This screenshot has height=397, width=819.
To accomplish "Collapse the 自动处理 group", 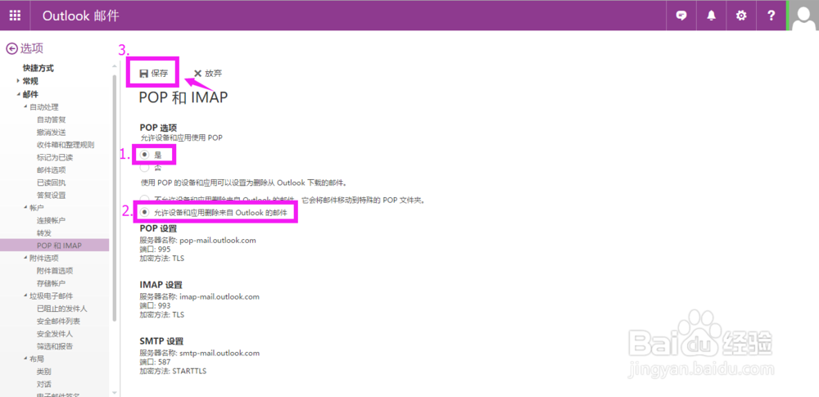I will point(25,106).
